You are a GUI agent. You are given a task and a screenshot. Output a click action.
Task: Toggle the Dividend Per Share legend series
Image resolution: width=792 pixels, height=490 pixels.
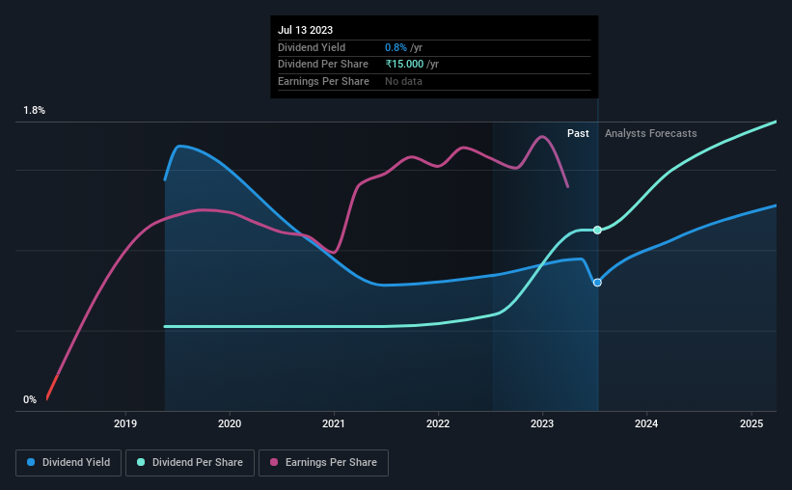pos(190,463)
